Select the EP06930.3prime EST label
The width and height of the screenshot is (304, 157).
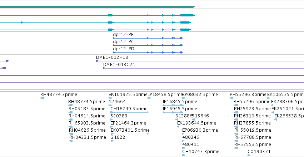pos(200,130)
